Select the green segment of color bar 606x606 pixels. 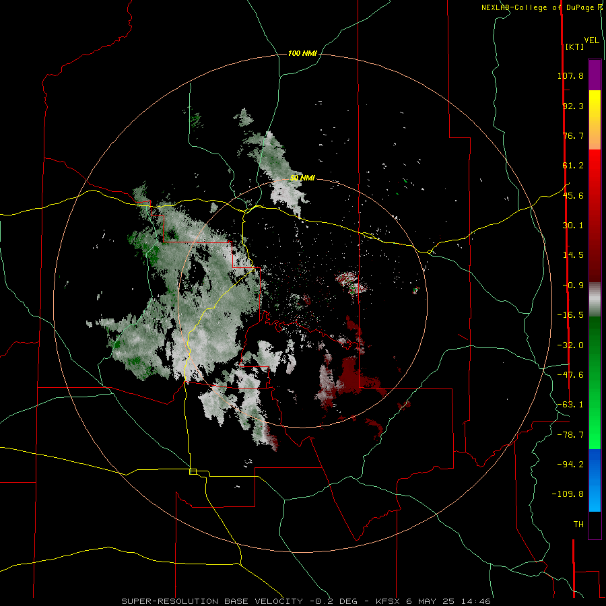coord(595,382)
